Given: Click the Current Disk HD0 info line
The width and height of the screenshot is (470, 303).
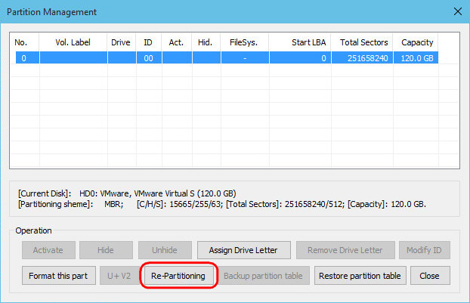Looking at the screenshot, I should click(x=127, y=193).
